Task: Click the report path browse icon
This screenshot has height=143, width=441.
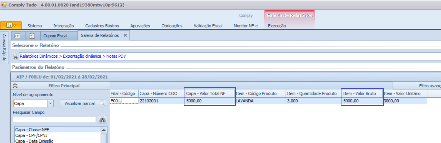Action: click(x=15, y=56)
